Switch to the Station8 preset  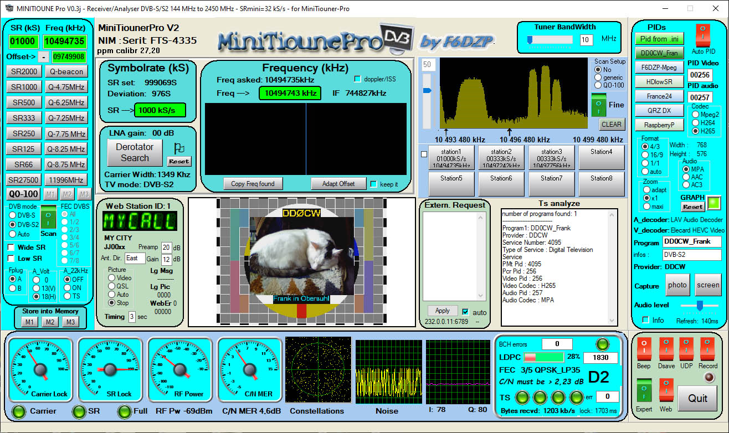[602, 183]
